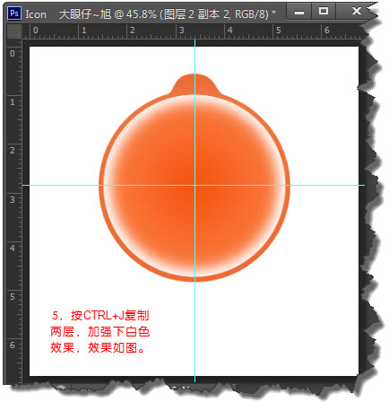Click the Photoshop Ps icon in title bar
389x402 pixels.
point(14,13)
